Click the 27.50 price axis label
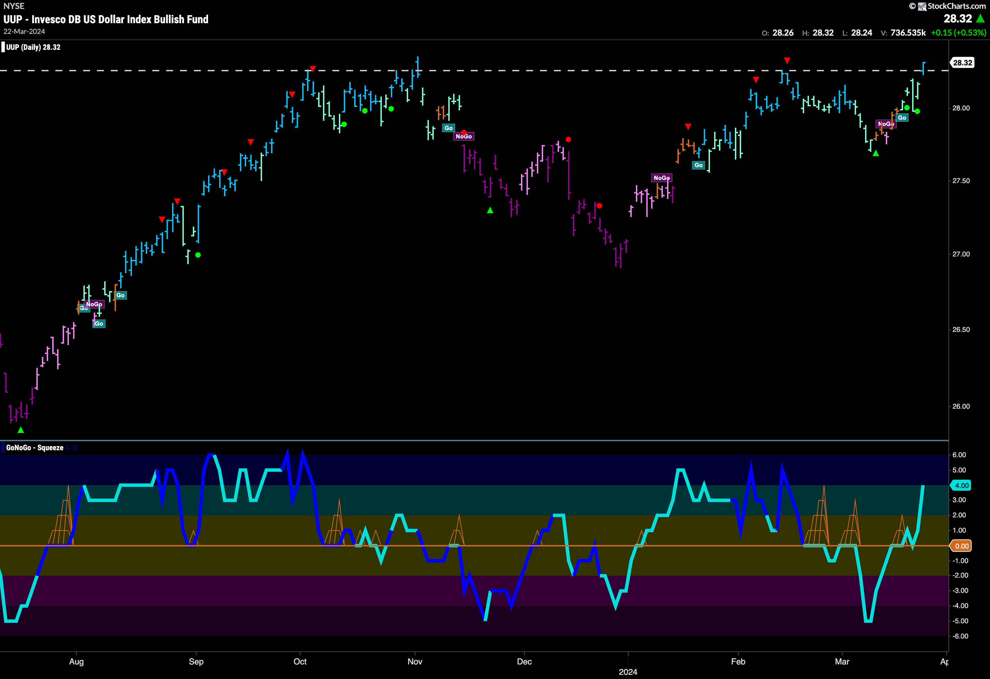 tap(961, 181)
